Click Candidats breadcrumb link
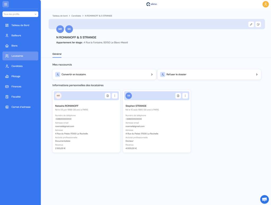271x205 pixels. click(x=76, y=16)
